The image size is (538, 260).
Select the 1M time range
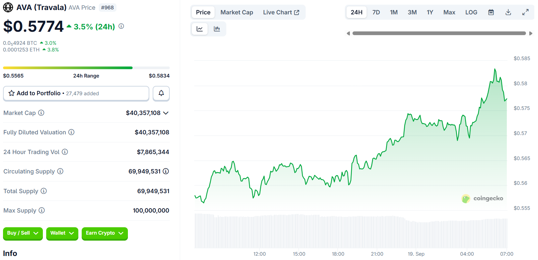(x=394, y=12)
